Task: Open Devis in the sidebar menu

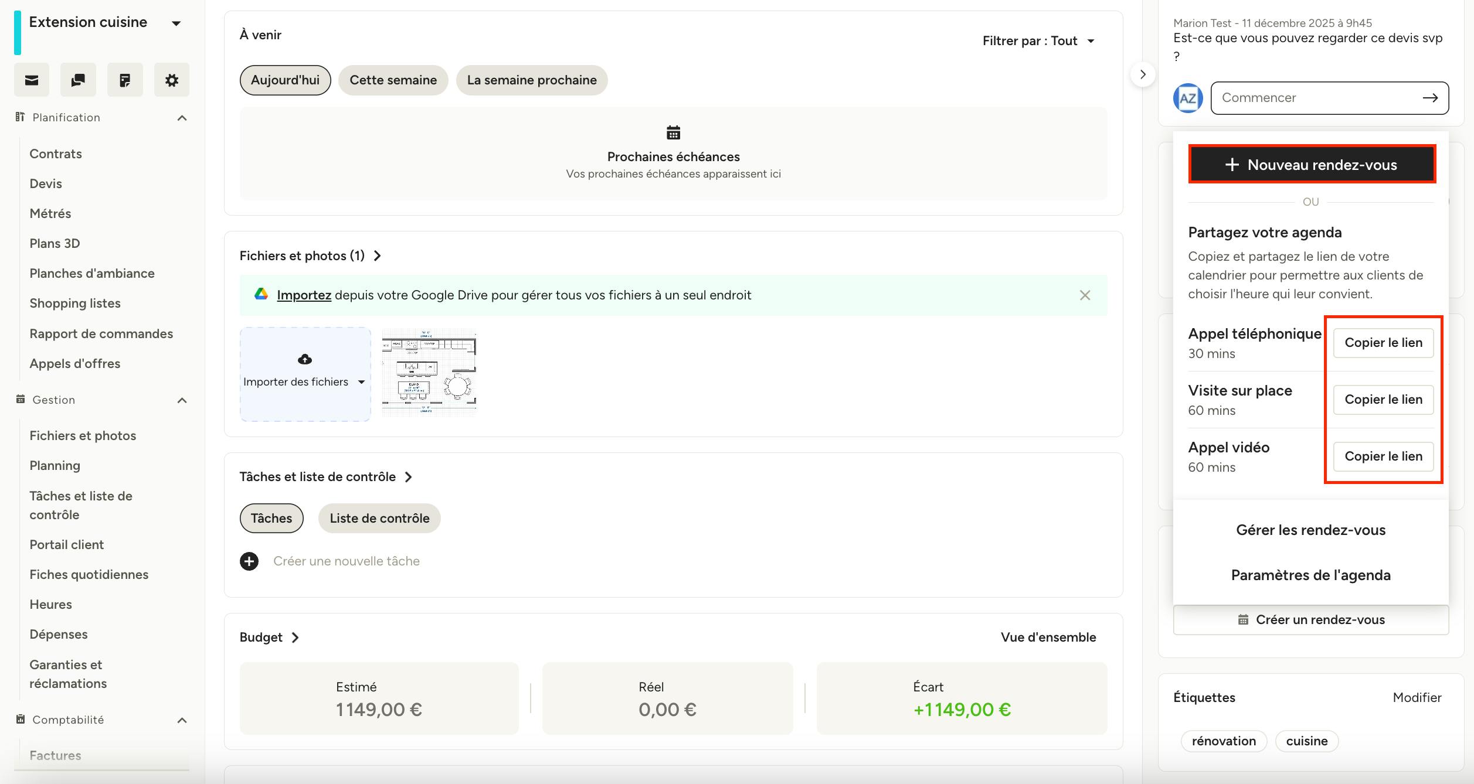Action: pyautogui.click(x=46, y=183)
